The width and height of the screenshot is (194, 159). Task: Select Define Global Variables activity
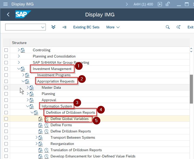[70, 119]
